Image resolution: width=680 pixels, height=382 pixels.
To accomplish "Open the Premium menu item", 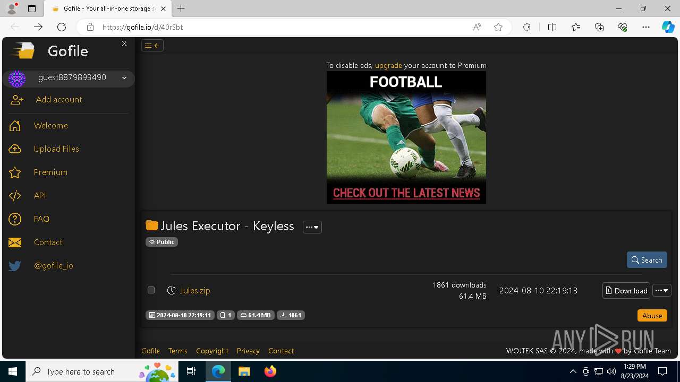I will pyautogui.click(x=50, y=172).
